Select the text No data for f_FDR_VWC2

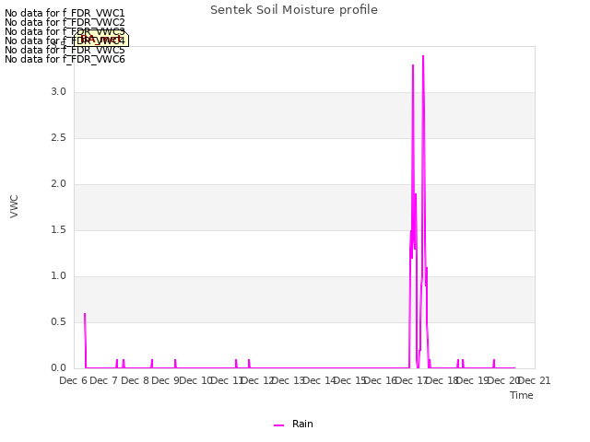(65, 22)
